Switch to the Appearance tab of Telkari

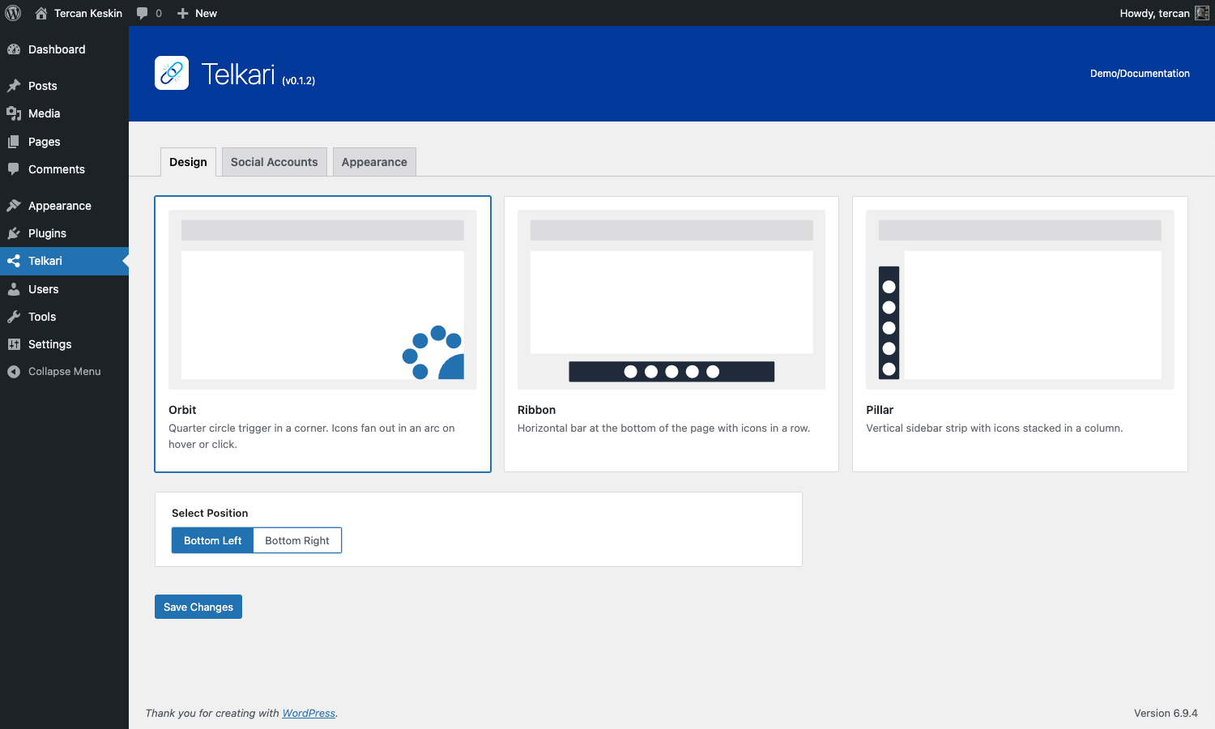point(373,161)
